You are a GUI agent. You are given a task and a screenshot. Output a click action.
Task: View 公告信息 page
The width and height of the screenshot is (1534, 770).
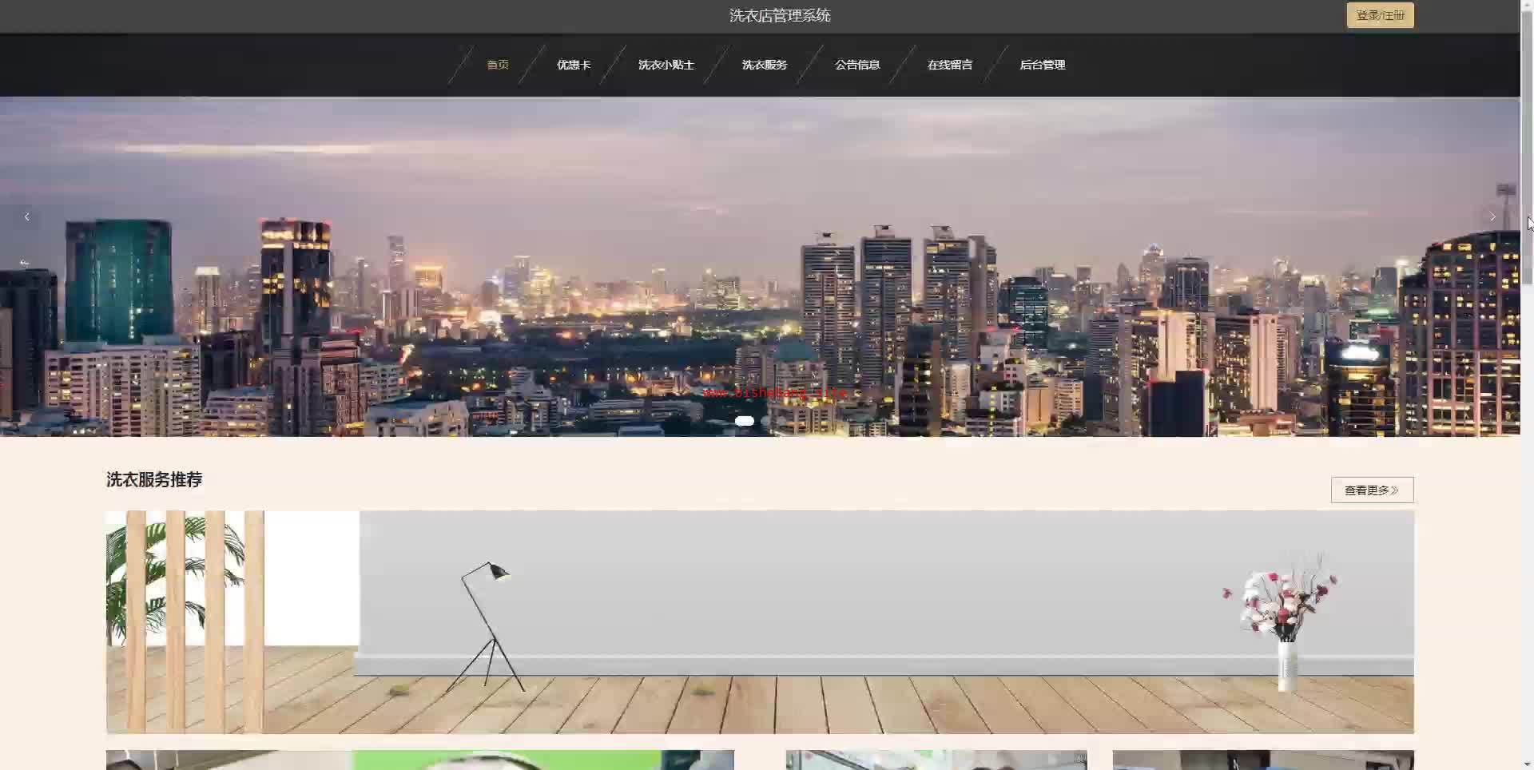pos(857,65)
